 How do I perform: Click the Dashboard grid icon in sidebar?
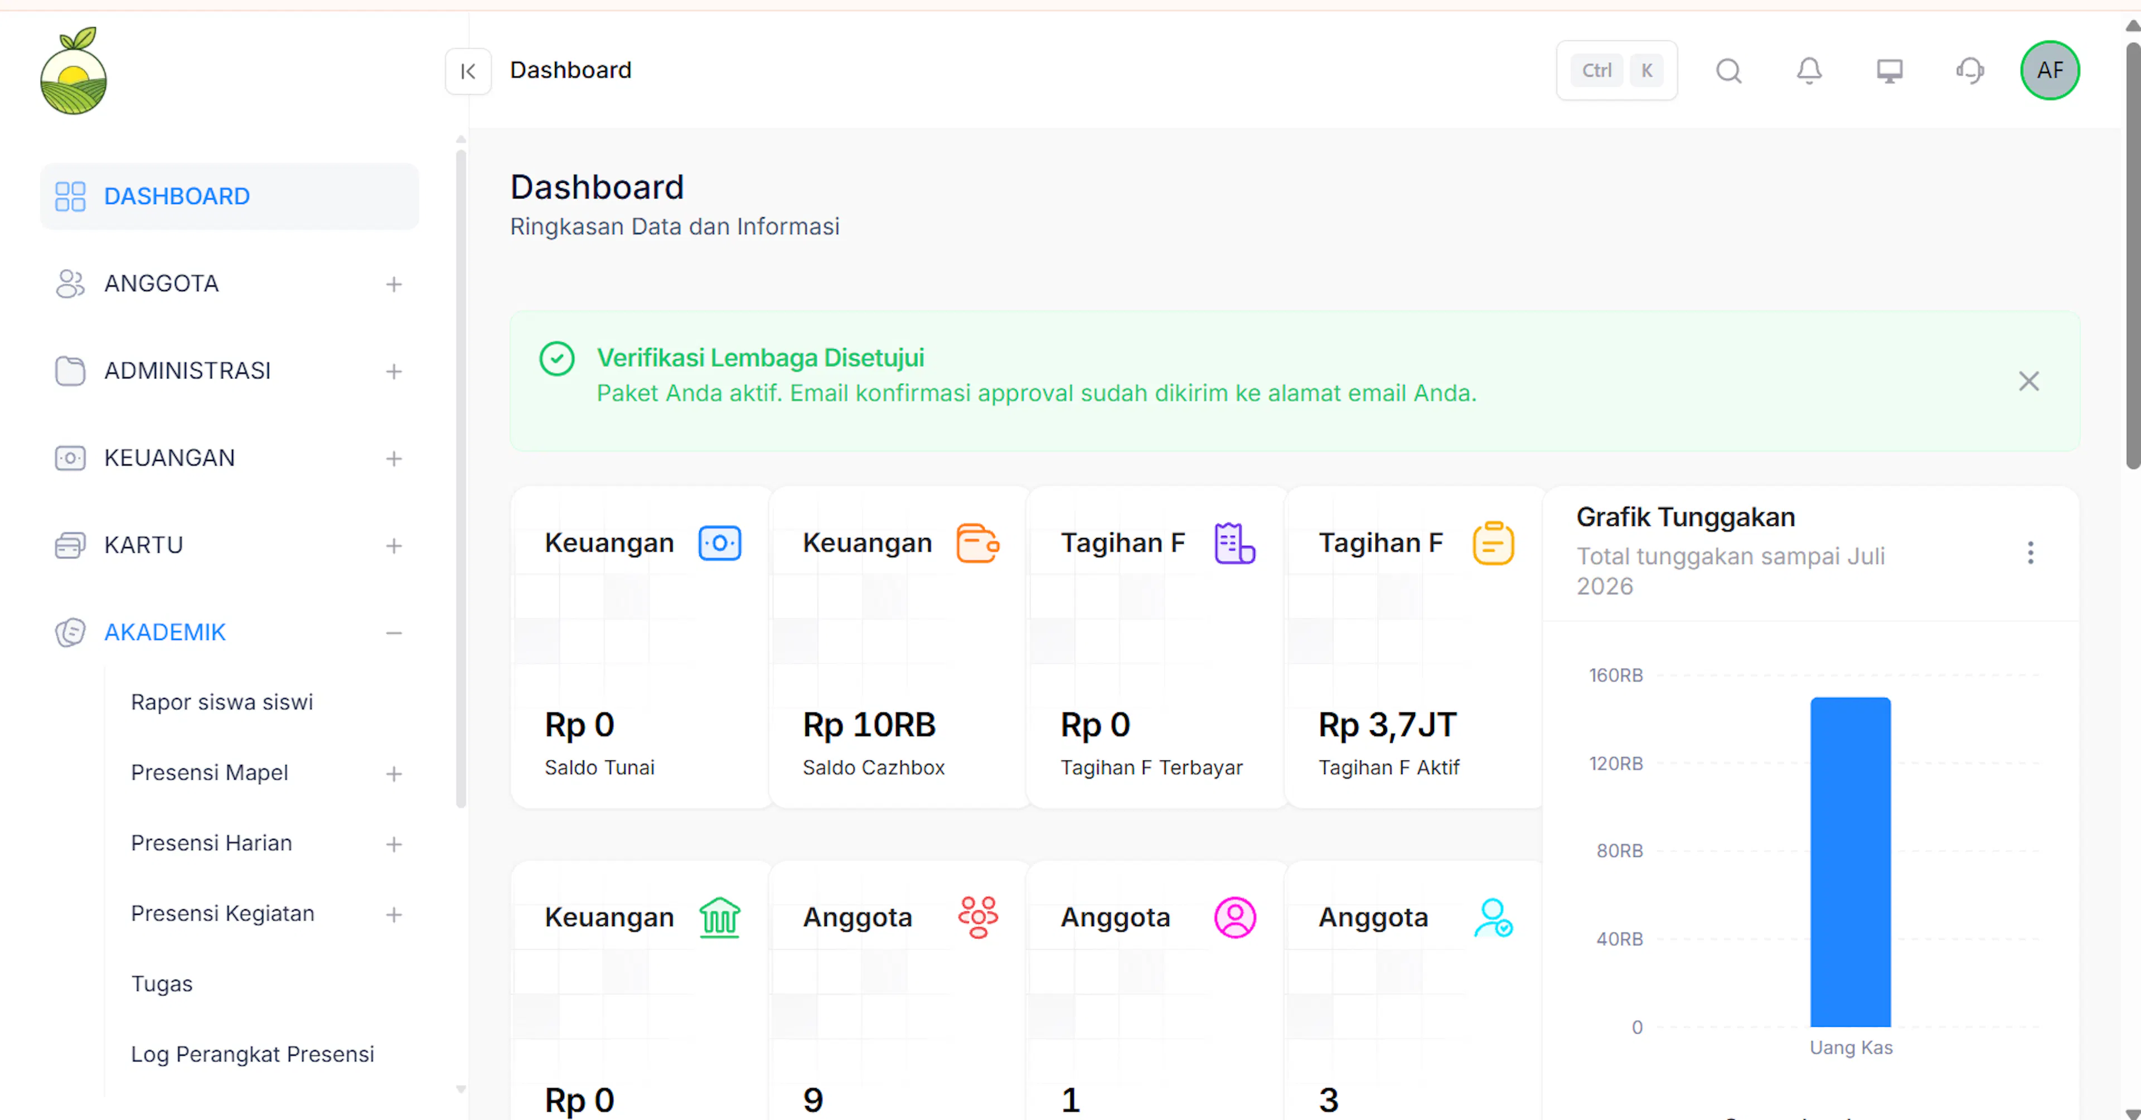pos(70,196)
